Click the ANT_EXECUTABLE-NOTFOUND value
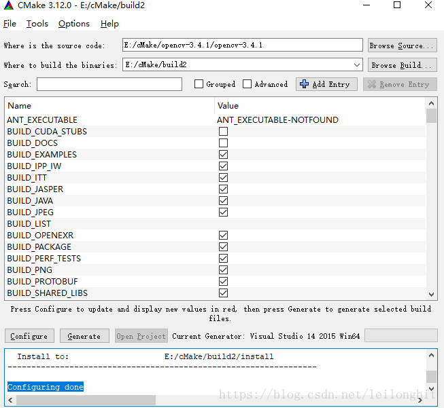The width and height of the screenshot is (444, 408). (x=277, y=120)
